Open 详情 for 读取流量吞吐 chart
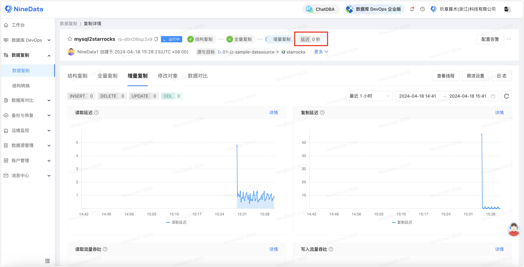The height and width of the screenshot is (267, 524). [274, 249]
